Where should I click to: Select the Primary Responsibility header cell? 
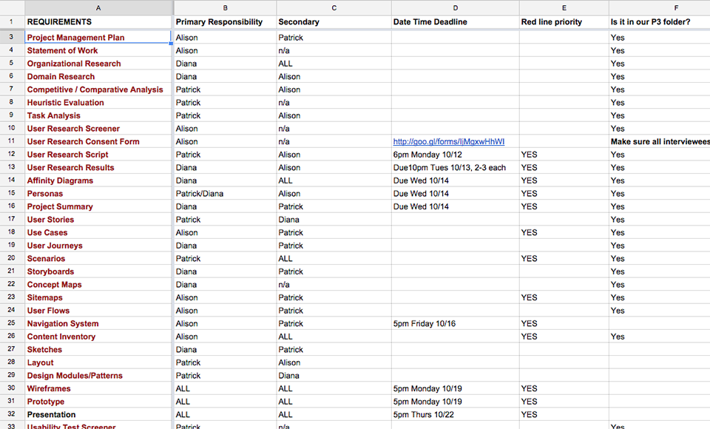(225, 21)
